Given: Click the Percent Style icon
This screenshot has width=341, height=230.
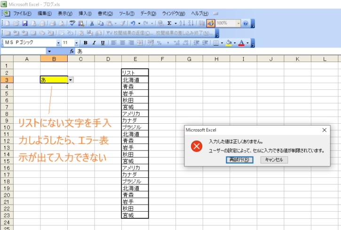Looking at the screenshot, I should pyautogui.click(x=159, y=43).
